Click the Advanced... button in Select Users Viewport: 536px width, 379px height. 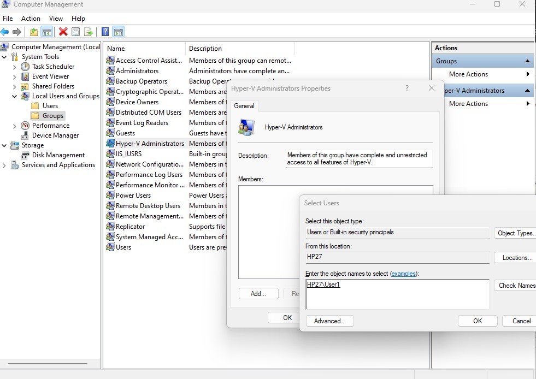(x=329, y=321)
